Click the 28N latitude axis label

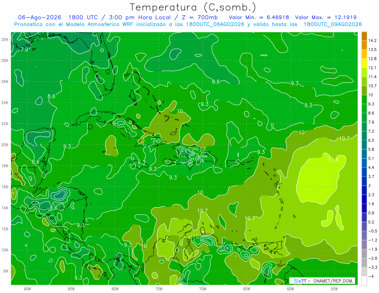[x=5, y=60]
